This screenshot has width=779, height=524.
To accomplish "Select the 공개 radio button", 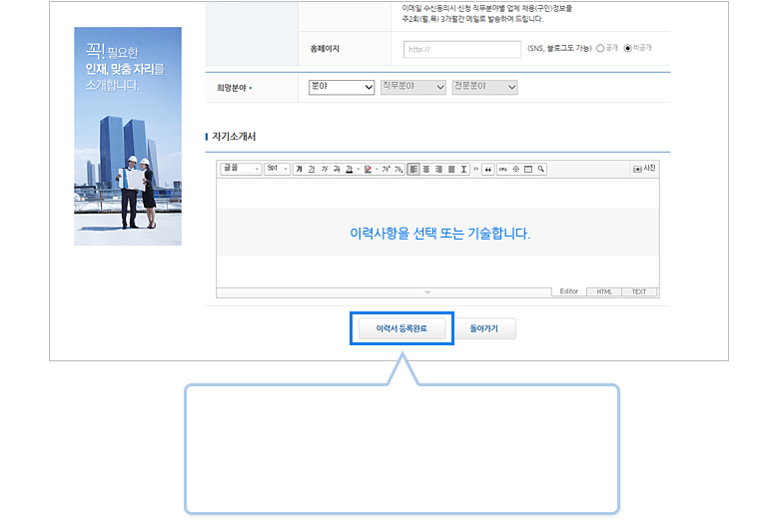I will (600, 48).
